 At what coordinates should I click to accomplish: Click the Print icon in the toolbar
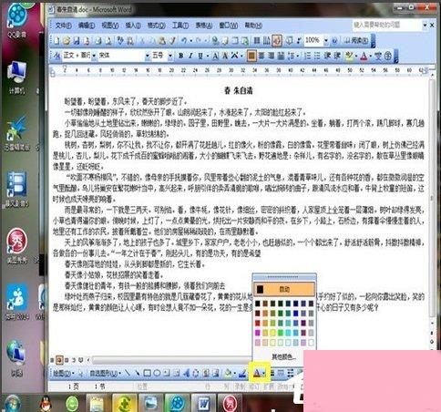97,41
